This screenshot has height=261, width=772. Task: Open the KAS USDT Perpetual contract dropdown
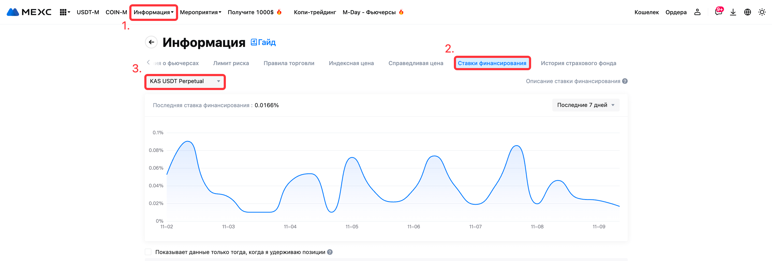[x=185, y=81]
